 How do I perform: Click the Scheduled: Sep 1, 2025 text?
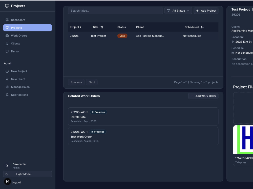pyautogui.click(x=83, y=121)
